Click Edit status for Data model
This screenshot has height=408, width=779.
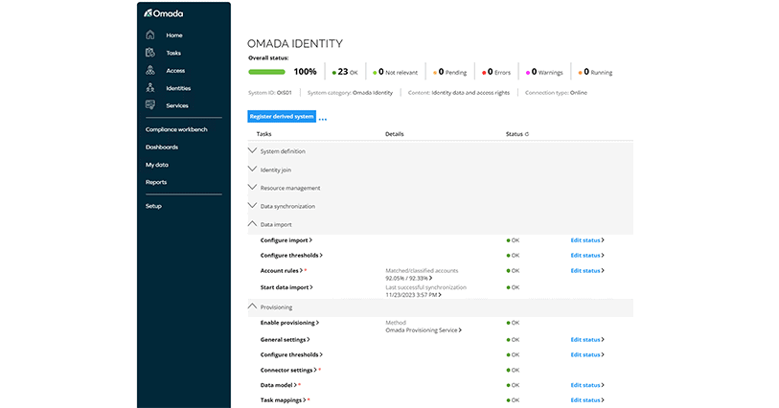click(587, 385)
